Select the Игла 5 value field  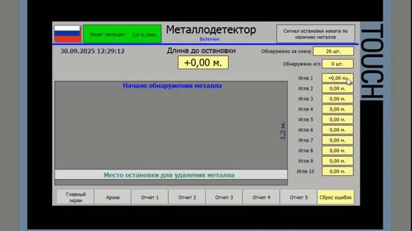[337, 119]
